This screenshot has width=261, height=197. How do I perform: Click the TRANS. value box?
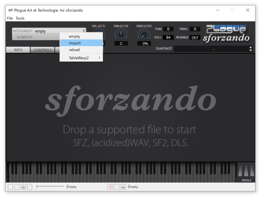(x=195, y=29)
